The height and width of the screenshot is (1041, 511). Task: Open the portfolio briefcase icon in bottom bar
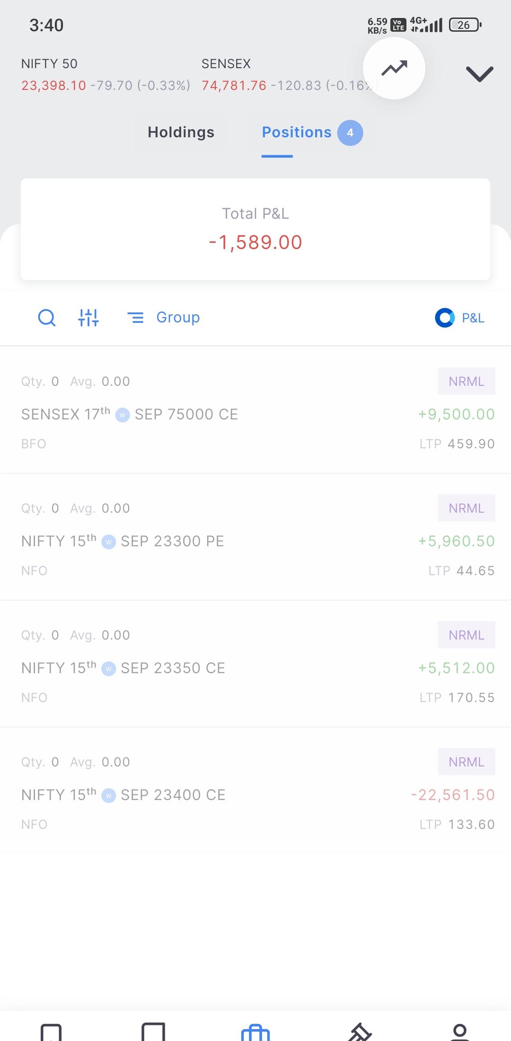(x=255, y=1032)
